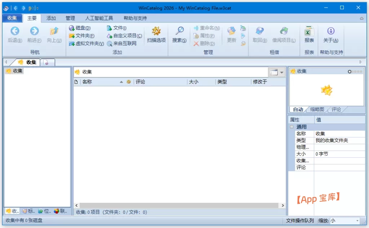Image resolution: width=369 pixels, height=228 pixels.
Task: Open the 报表 Excel report icon
Action: click(309, 31)
